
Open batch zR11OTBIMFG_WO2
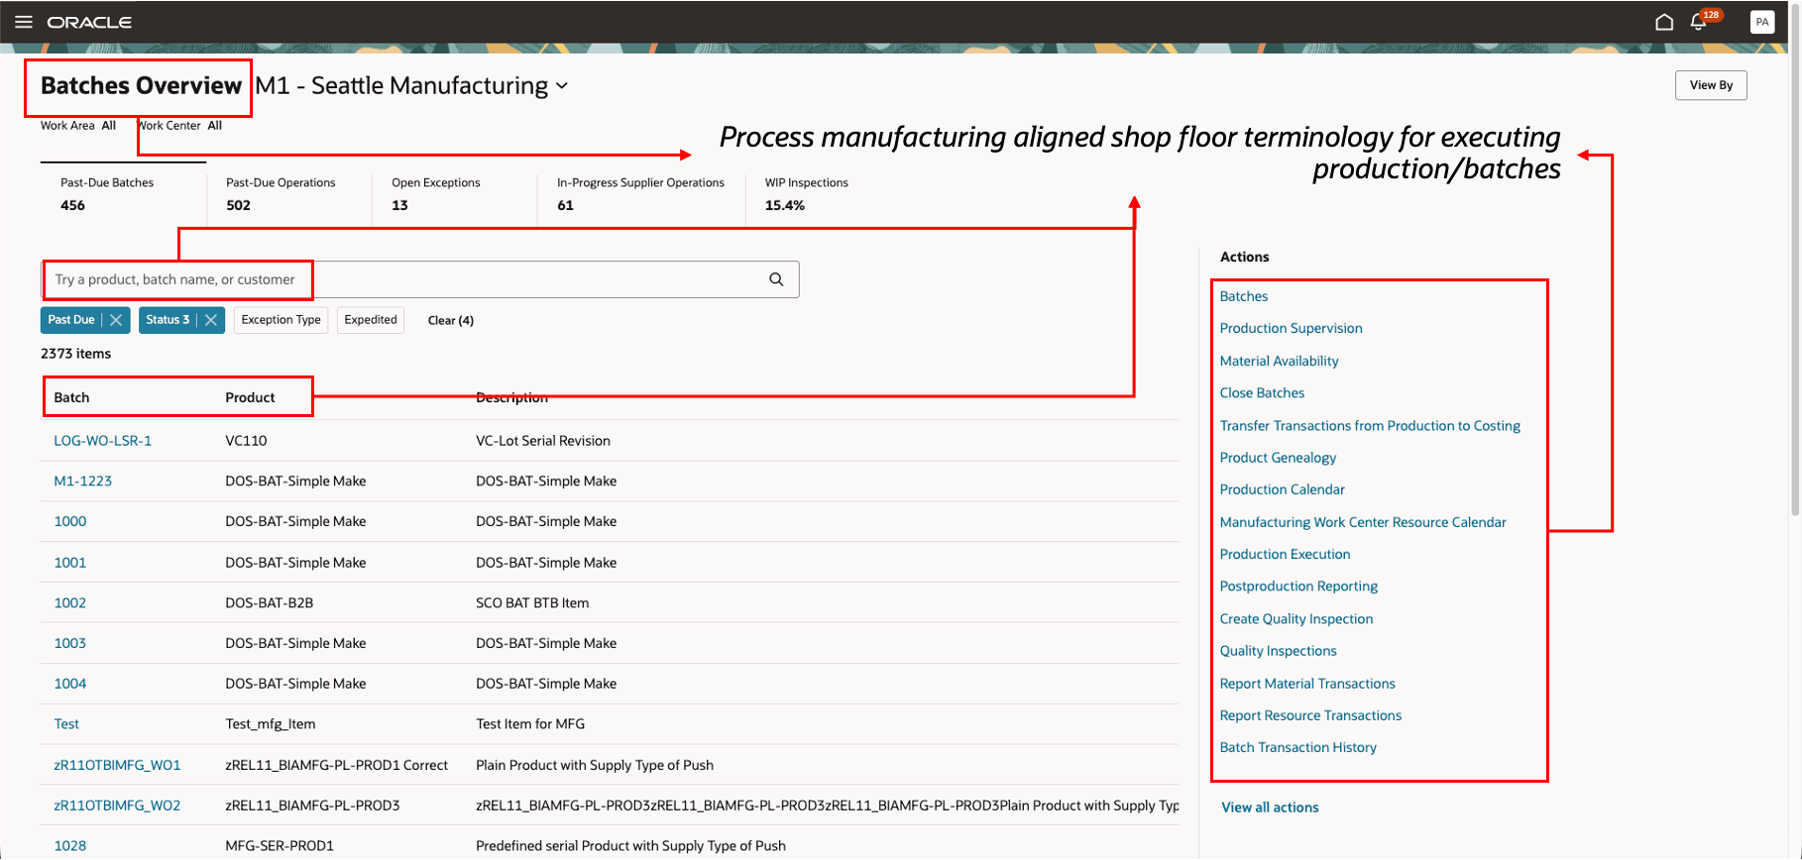pos(117,806)
